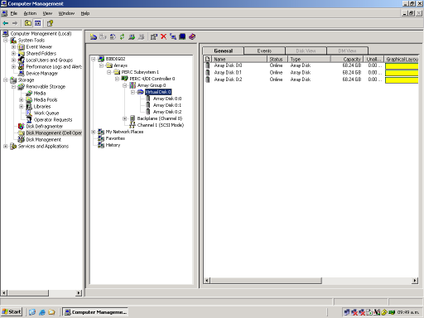Click the blue monitor with arrows toolbar icon
The image size is (424, 318).
pyautogui.click(x=173, y=36)
